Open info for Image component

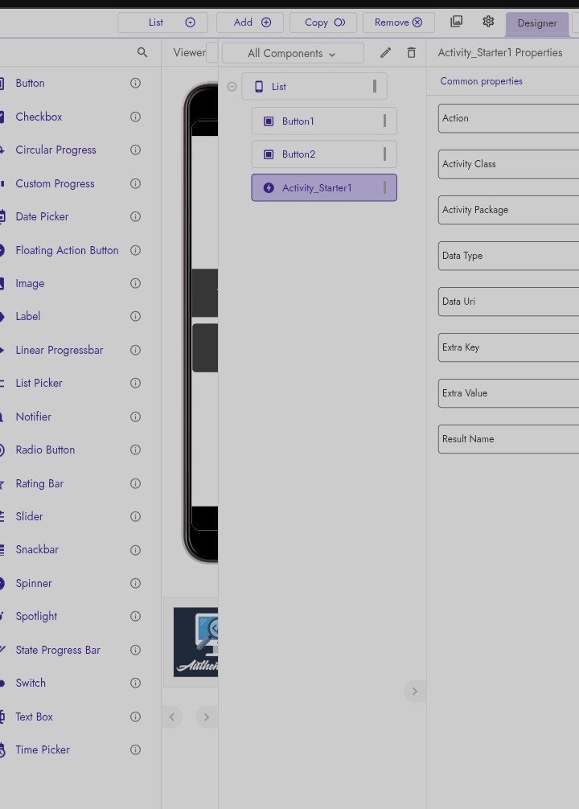[135, 283]
